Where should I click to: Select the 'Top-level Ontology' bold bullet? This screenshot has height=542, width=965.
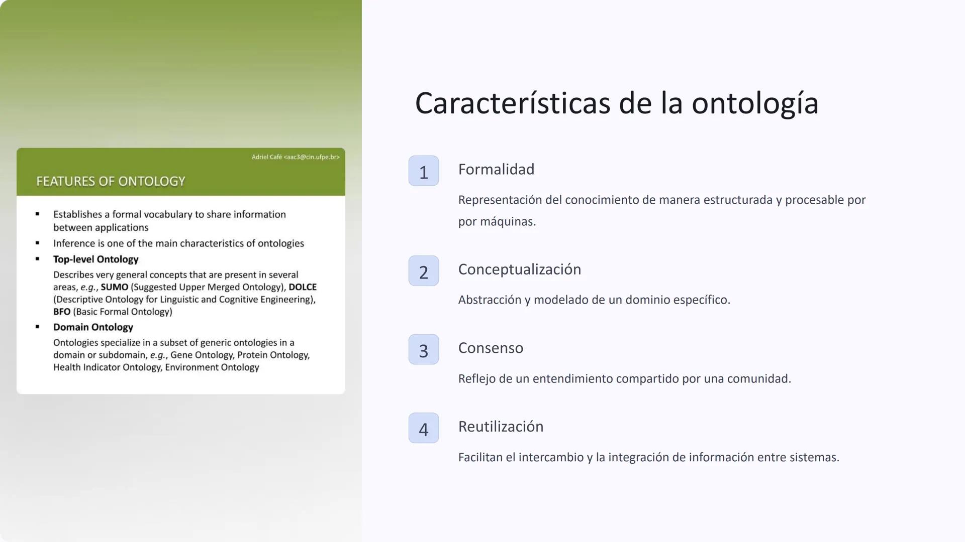pyautogui.click(x=95, y=259)
